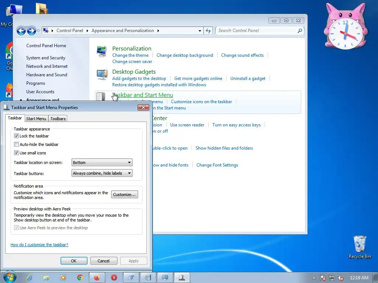The image size is (378, 283).
Task: Open Personalization heading link
Action: point(132,48)
